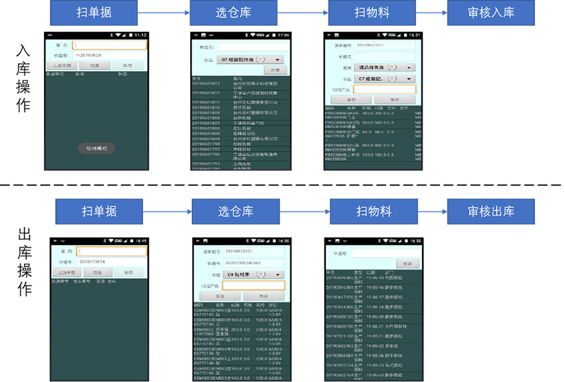Viewport: 565px width, 382px height.
Task: Open the C9 包材库 warehouse dropdown
Action: point(254,275)
